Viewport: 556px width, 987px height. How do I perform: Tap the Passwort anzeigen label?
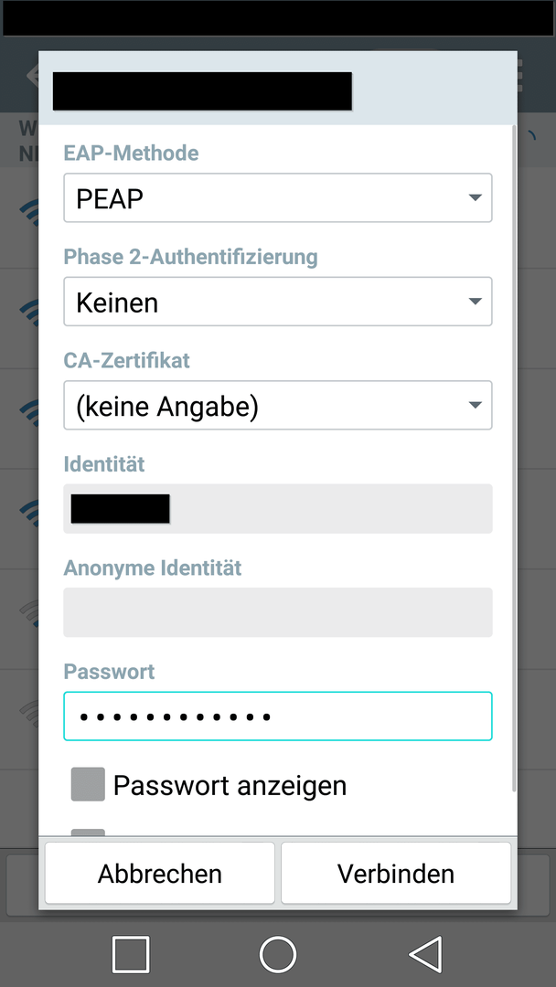coord(230,786)
